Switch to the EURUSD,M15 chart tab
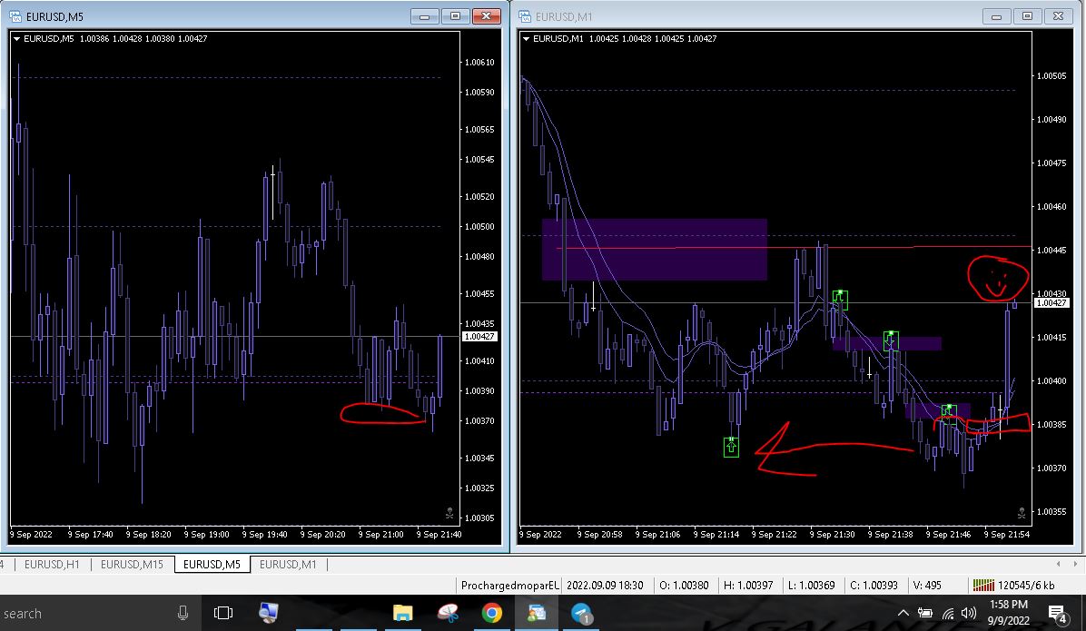This screenshot has width=1086, height=631. tap(132, 565)
